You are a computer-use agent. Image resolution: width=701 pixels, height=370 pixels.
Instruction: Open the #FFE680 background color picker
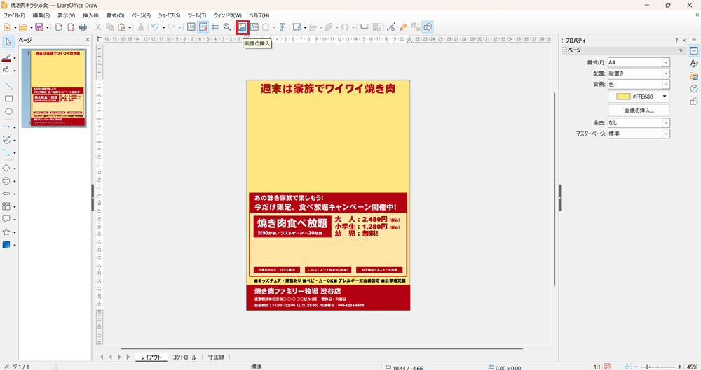pyautogui.click(x=639, y=97)
